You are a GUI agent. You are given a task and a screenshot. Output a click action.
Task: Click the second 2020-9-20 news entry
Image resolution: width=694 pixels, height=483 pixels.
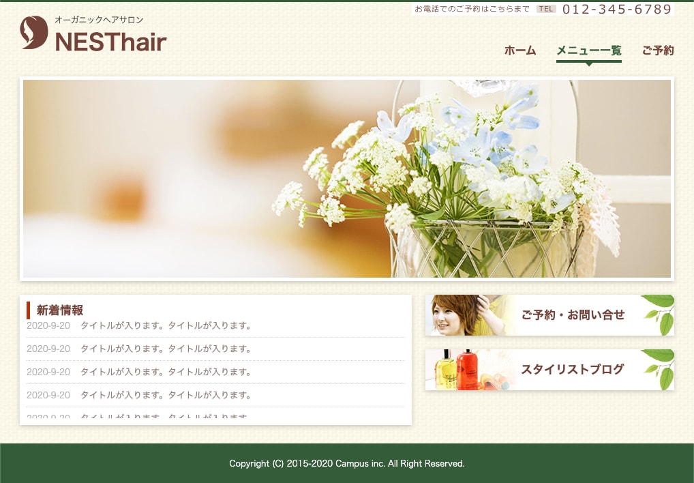coord(215,349)
